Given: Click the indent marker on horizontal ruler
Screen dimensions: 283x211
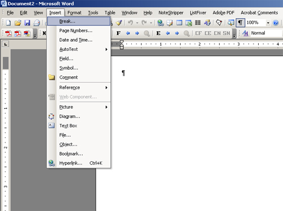Looking at the screenshot, I should click(x=122, y=45).
